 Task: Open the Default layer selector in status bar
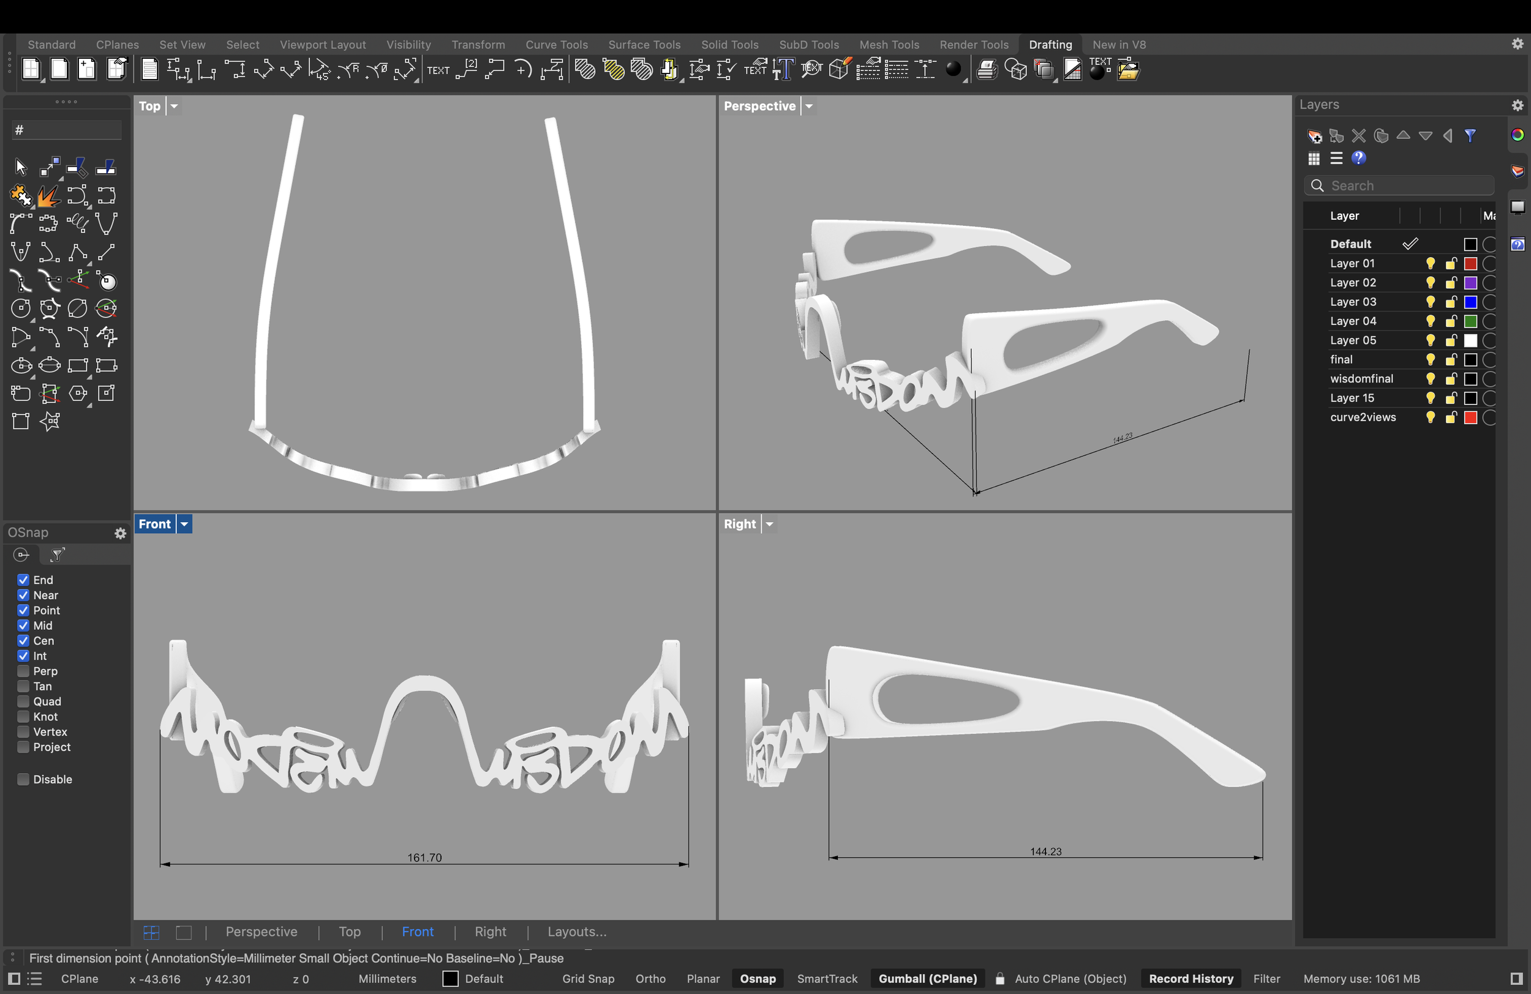tap(473, 979)
